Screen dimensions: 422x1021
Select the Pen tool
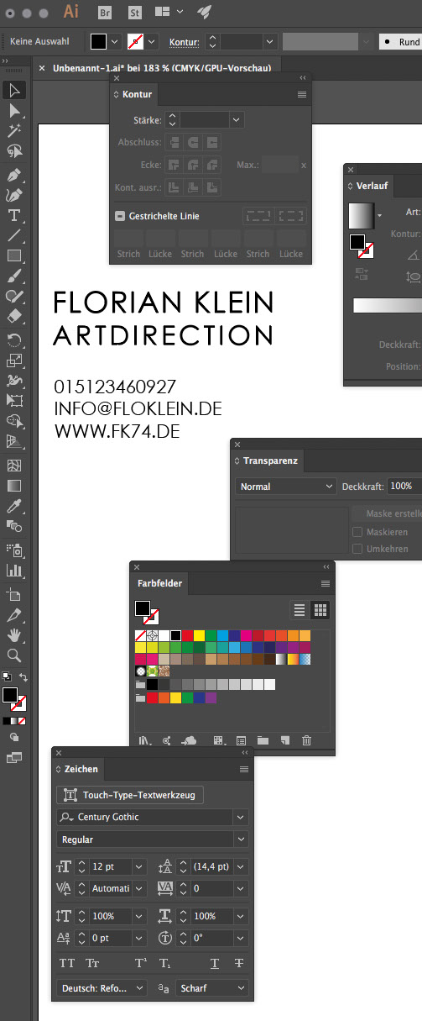(14, 174)
